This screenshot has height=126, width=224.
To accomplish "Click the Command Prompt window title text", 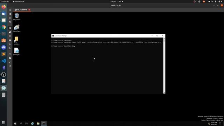I will click(x=61, y=36).
